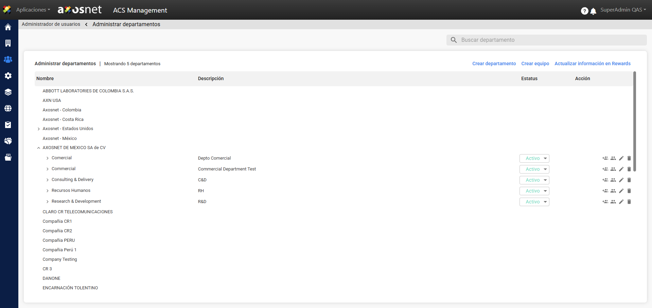Open the help question mark icon
The width and height of the screenshot is (652, 308).
coord(584,11)
